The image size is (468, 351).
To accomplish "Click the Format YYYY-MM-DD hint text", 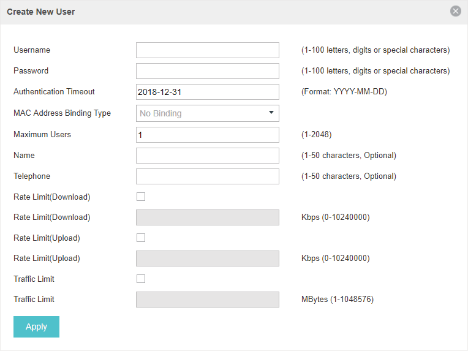I will point(344,92).
